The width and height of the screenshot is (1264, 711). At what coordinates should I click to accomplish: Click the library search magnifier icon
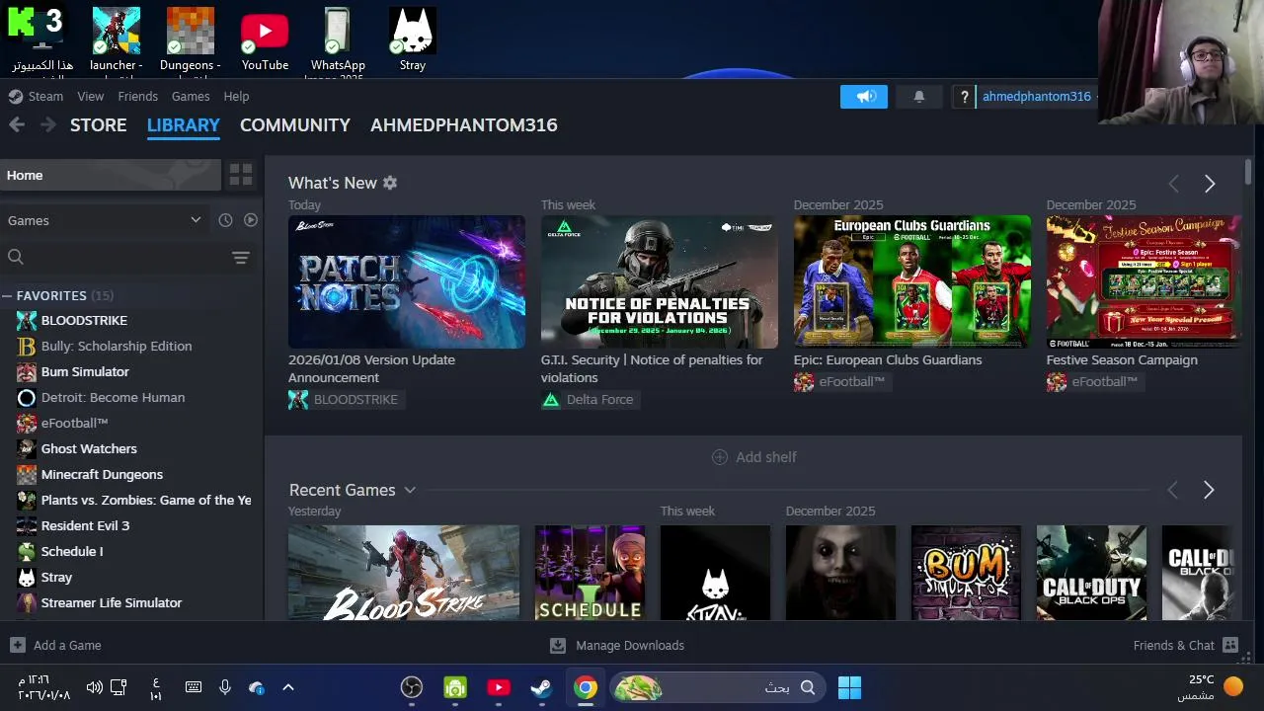[x=16, y=257]
